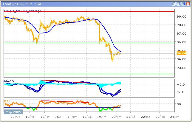Select the 16/Пн date on time axis

tap(60, 118)
